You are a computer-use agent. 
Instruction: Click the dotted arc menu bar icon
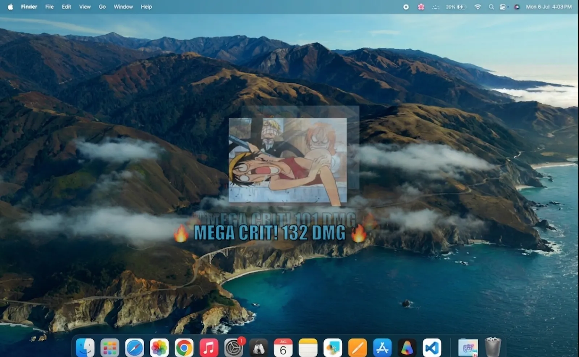pyautogui.click(x=436, y=7)
